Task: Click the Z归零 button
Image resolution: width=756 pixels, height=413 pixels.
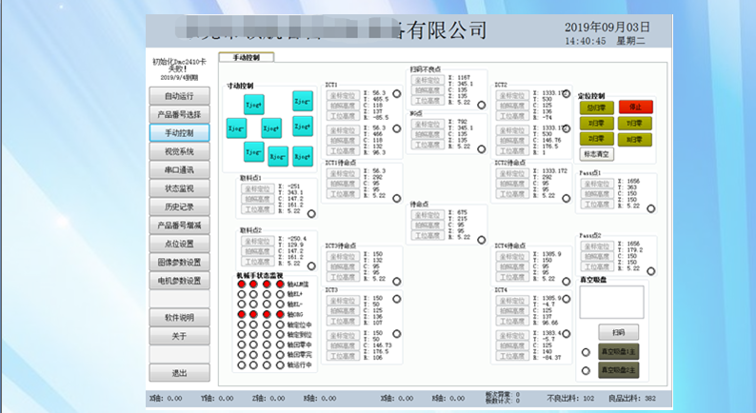Action: pyautogui.click(x=596, y=139)
